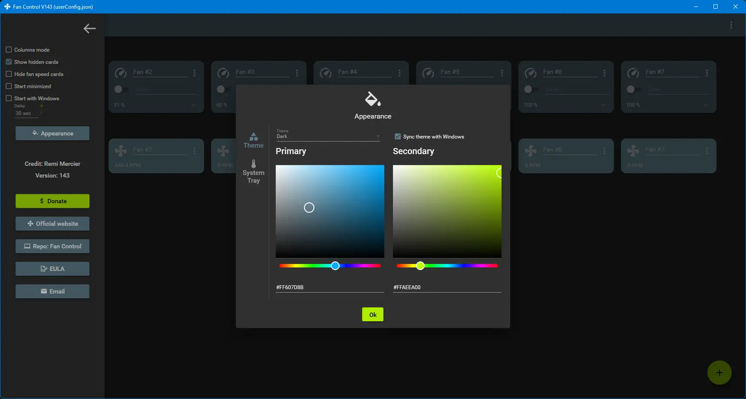Click the Email button

[53, 291]
